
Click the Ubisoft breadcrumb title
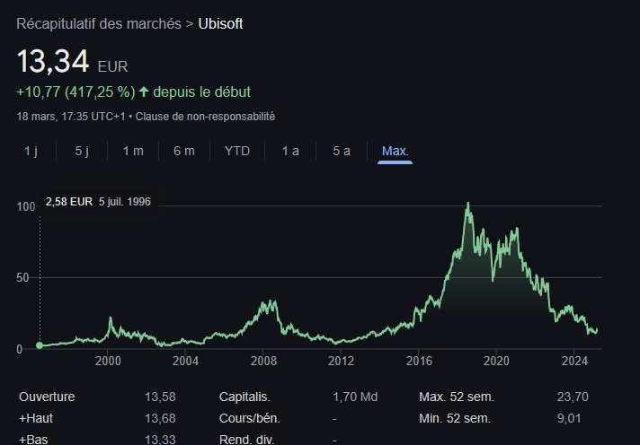pos(220,23)
